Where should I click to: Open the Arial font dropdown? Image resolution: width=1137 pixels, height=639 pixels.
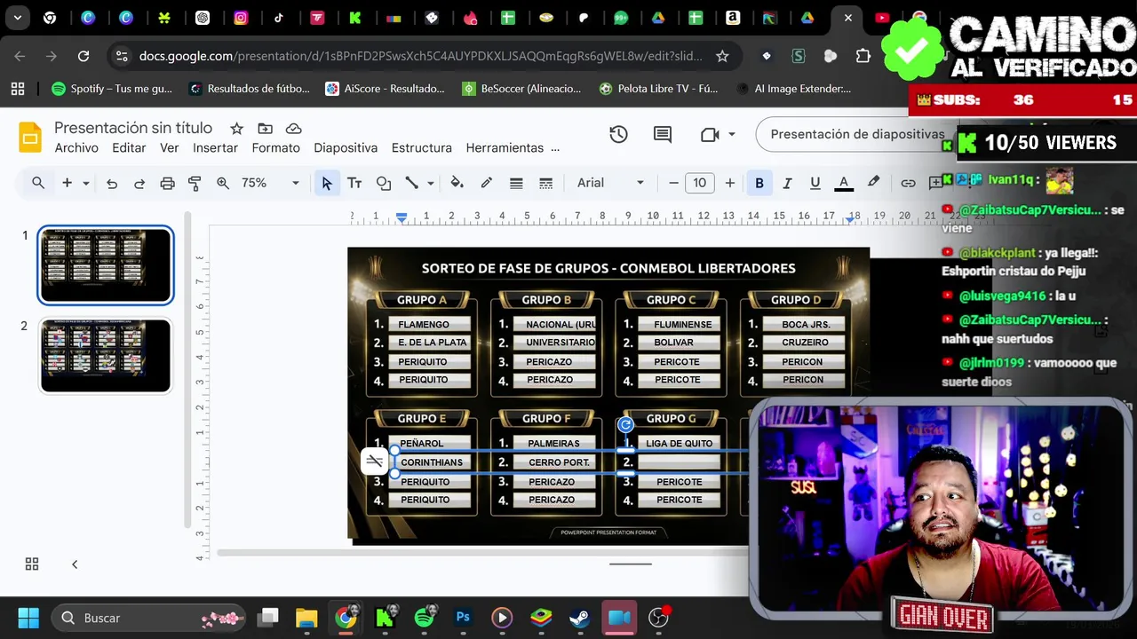pos(610,183)
